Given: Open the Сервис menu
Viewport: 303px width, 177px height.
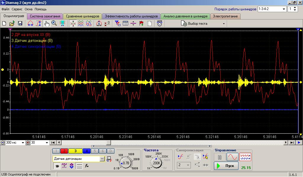Looking at the screenshot, I should 17,9.
